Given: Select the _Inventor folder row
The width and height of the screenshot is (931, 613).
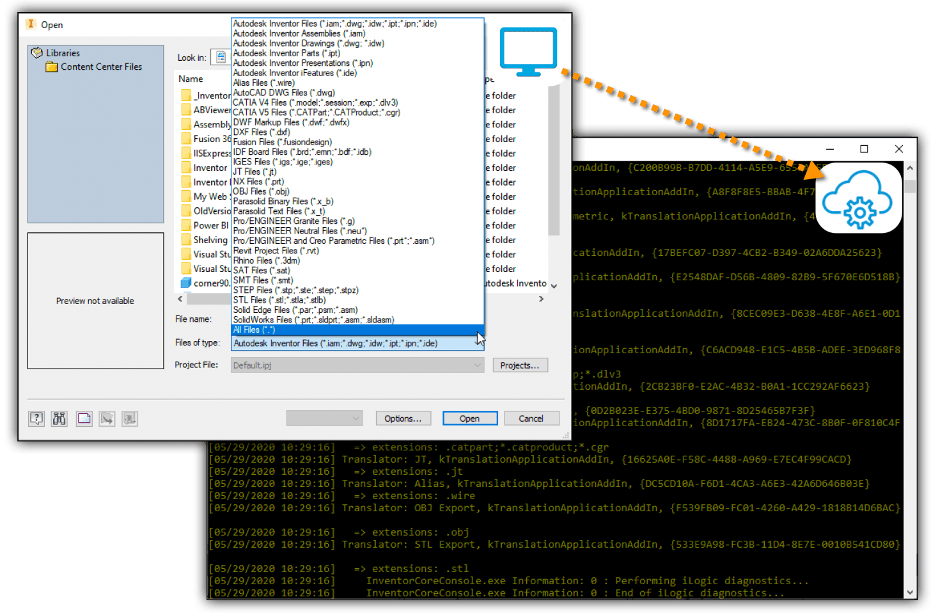Looking at the screenshot, I should pyautogui.click(x=206, y=95).
